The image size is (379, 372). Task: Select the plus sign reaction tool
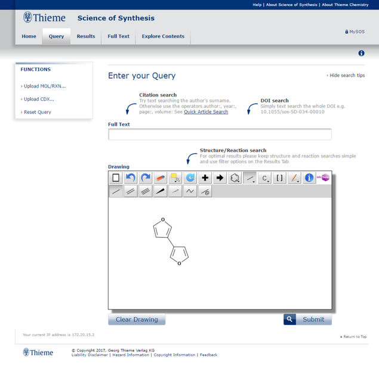pos(205,178)
